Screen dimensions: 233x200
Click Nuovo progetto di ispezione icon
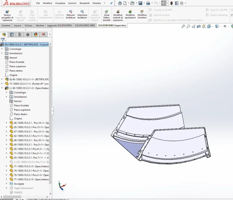pos(7,16)
